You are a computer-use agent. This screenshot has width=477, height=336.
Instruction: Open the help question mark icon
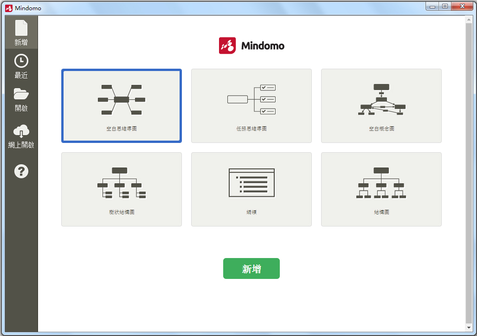click(x=21, y=171)
